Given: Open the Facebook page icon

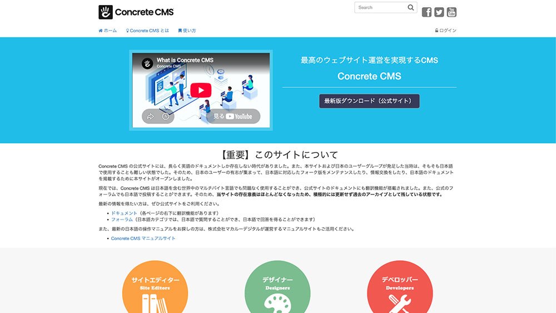Looking at the screenshot, I should tap(426, 12).
